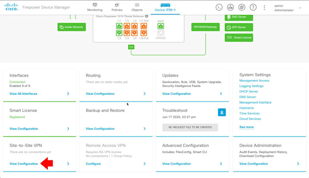Viewport: 309px width, 178px height.
Task: Click chevron on Updates card
Action: click(x=221, y=94)
